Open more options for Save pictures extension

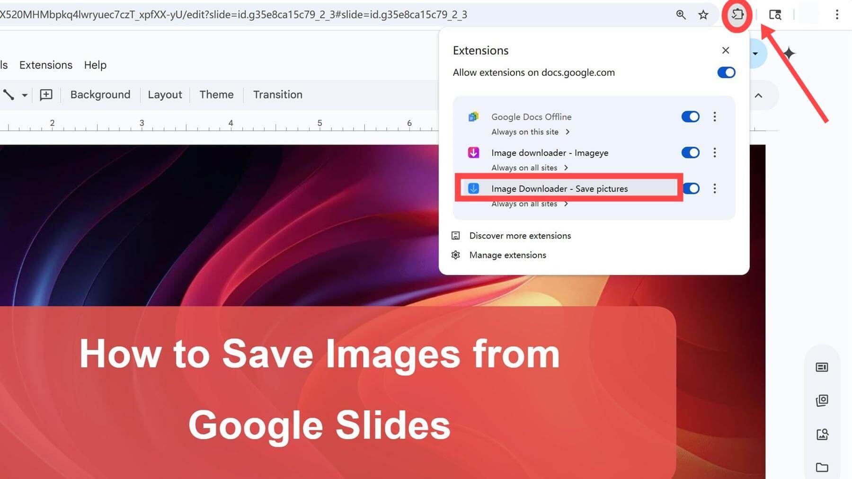point(715,188)
